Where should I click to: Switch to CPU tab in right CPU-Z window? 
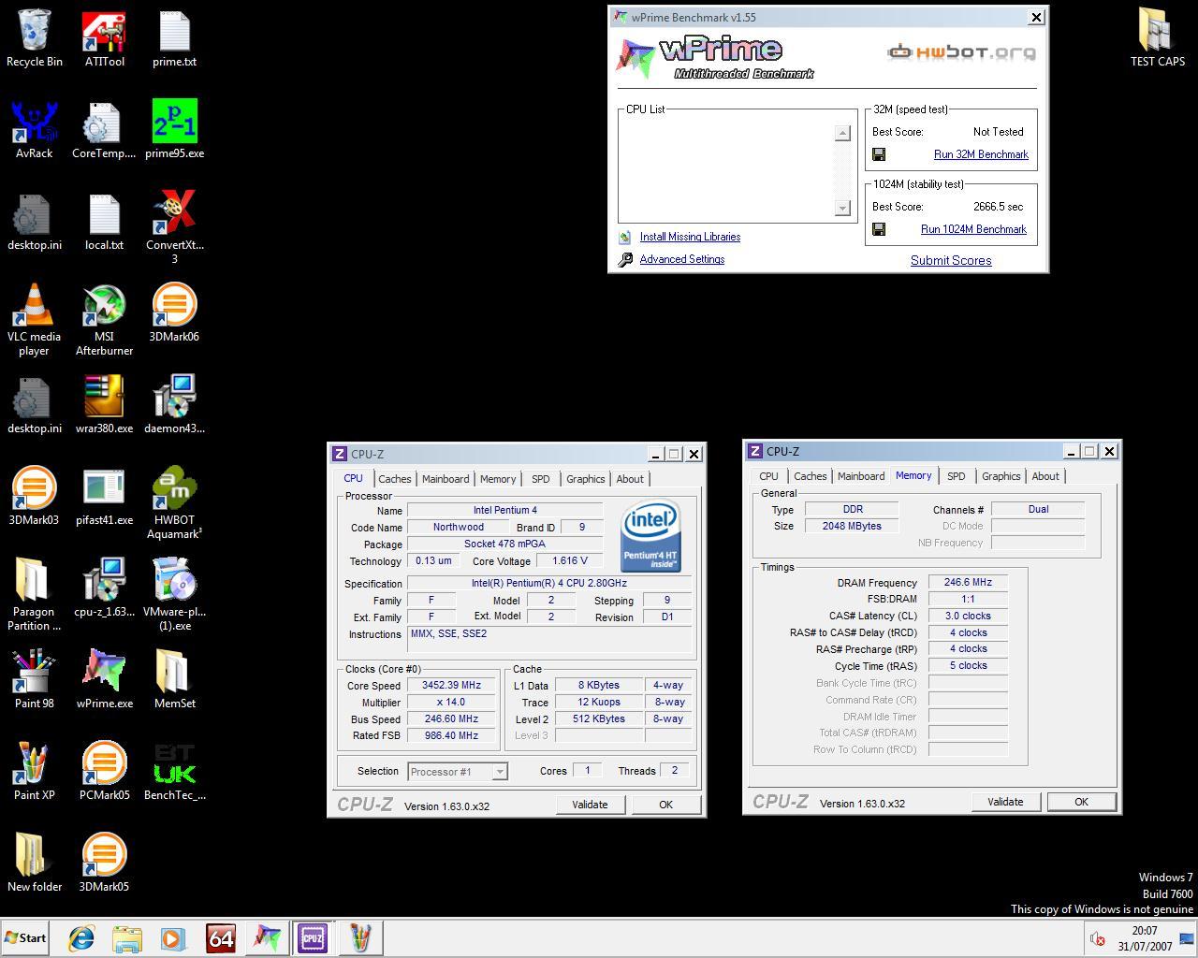point(769,476)
